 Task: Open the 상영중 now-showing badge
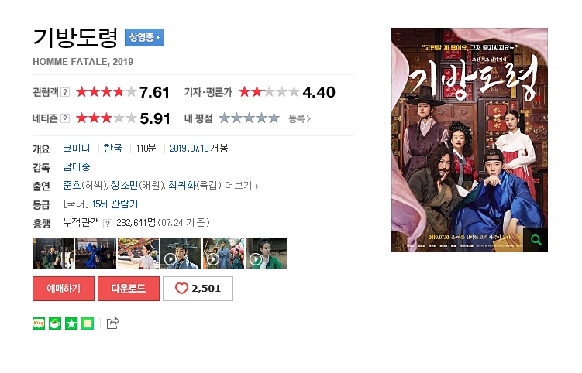144,37
